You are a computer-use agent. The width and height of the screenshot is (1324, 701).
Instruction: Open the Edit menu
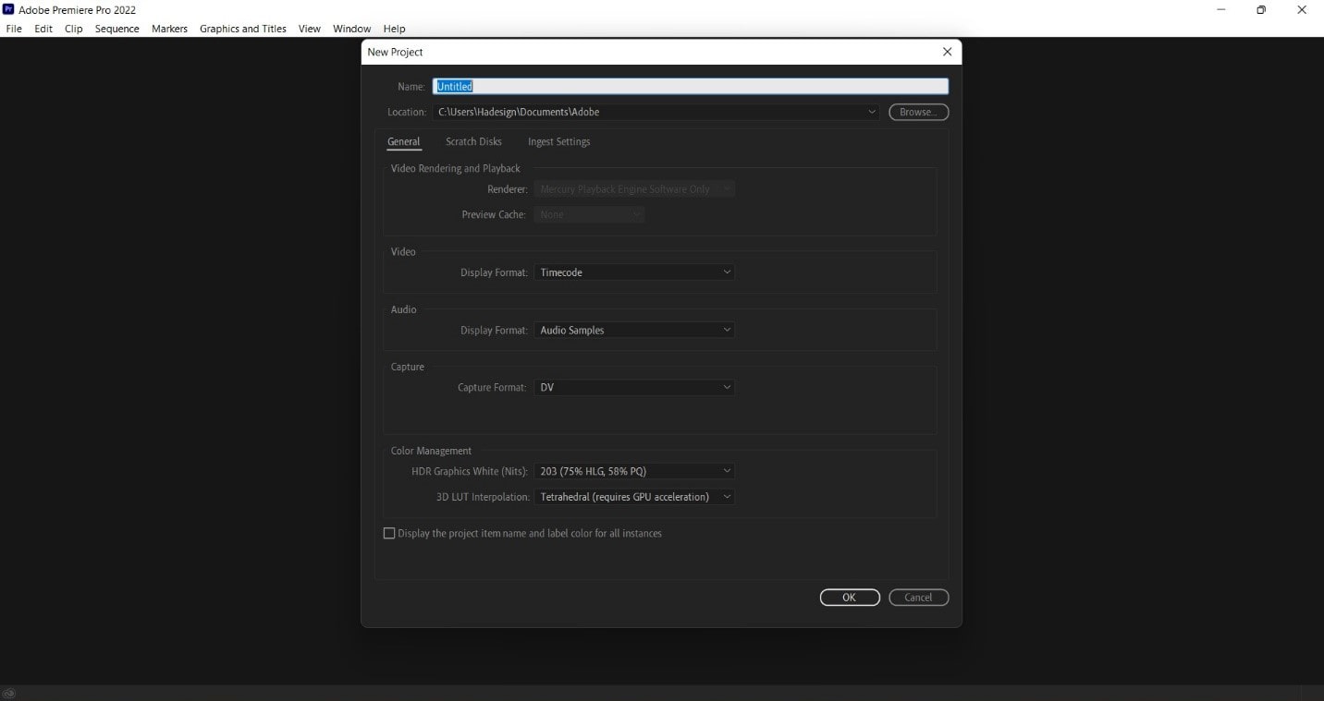point(43,29)
